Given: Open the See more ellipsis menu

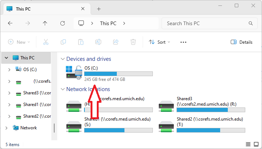Looking at the screenshot, I should coord(183,42).
